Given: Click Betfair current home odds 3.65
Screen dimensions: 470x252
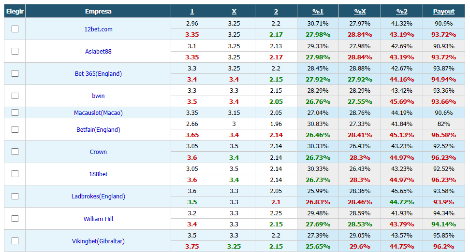Looking at the screenshot, I should pyautogui.click(x=192, y=135).
